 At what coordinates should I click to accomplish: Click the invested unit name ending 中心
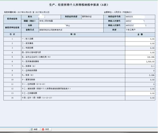pos(71,26)
